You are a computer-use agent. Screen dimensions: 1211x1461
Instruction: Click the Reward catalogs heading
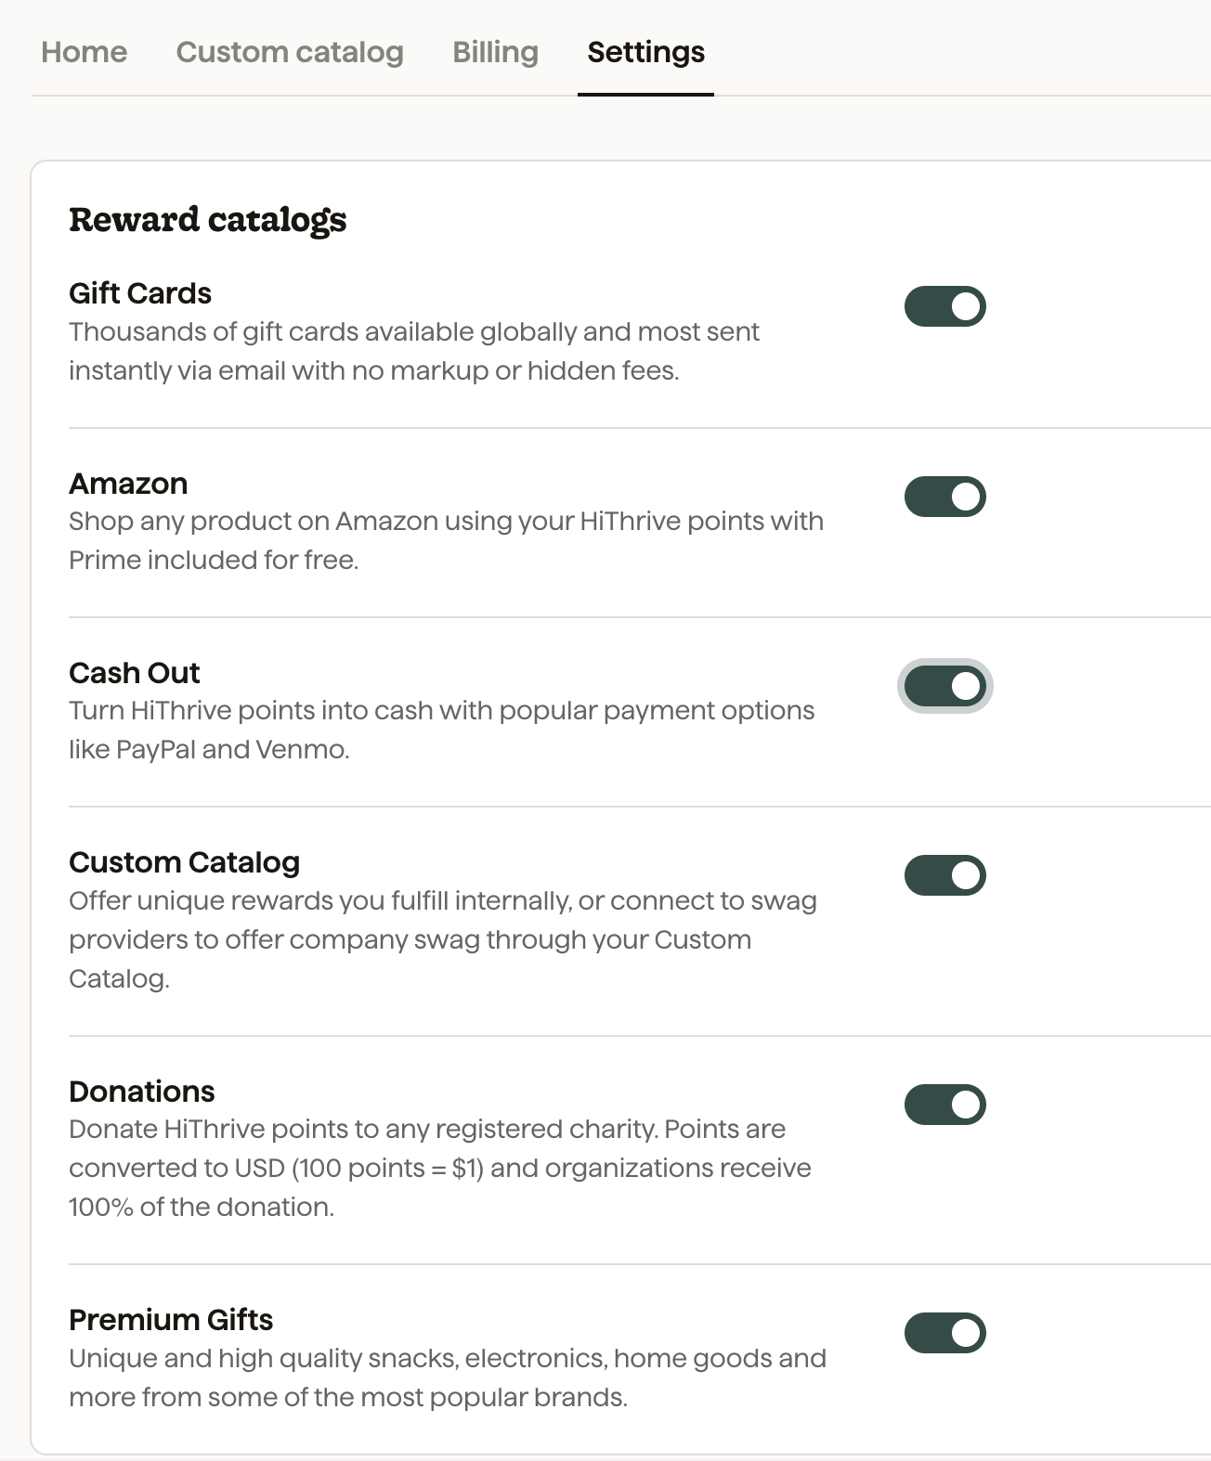[x=207, y=220]
